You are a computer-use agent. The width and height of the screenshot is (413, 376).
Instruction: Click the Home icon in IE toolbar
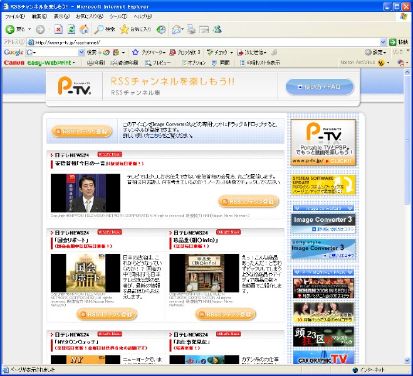(84, 29)
